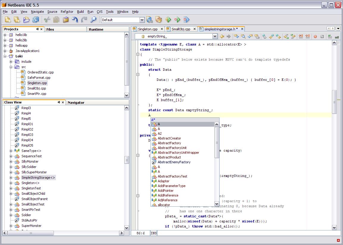Click the Paste clipboard icon
Image resolution: width=343 pixels, height=245 pixels.
(x=66, y=20)
